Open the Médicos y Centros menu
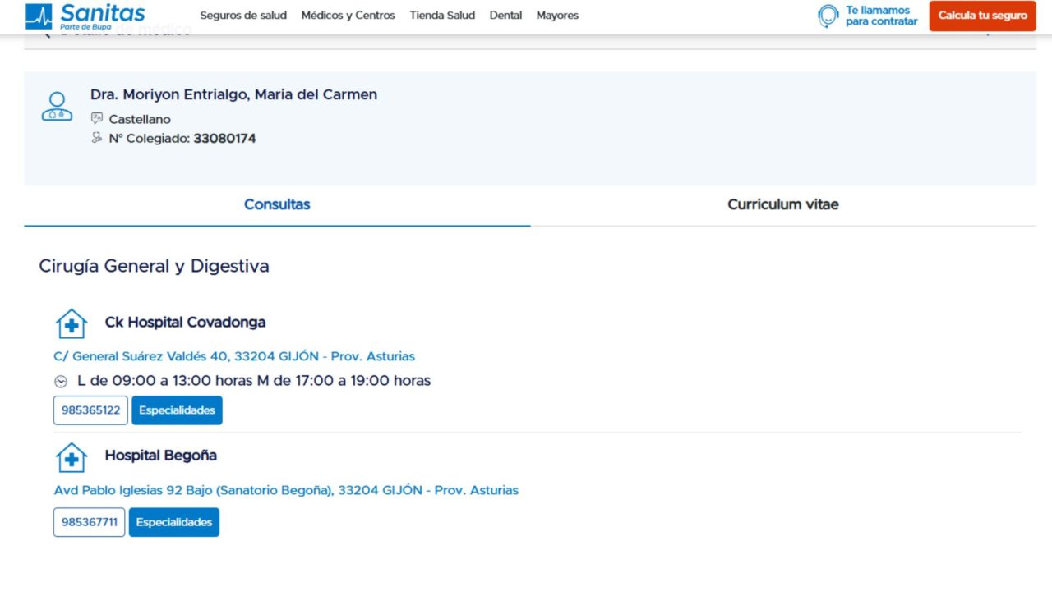The image size is (1052, 591). (348, 16)
